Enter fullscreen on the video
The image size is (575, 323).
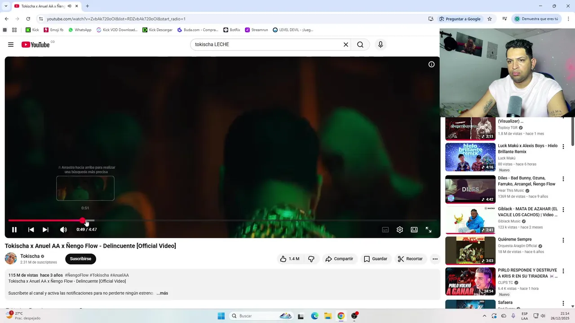(429, 230)
